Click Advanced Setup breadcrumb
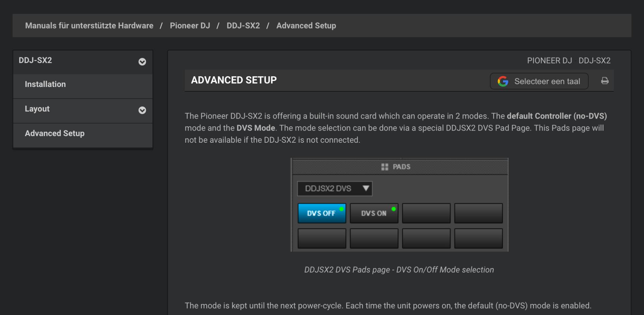 coord(306,26)
